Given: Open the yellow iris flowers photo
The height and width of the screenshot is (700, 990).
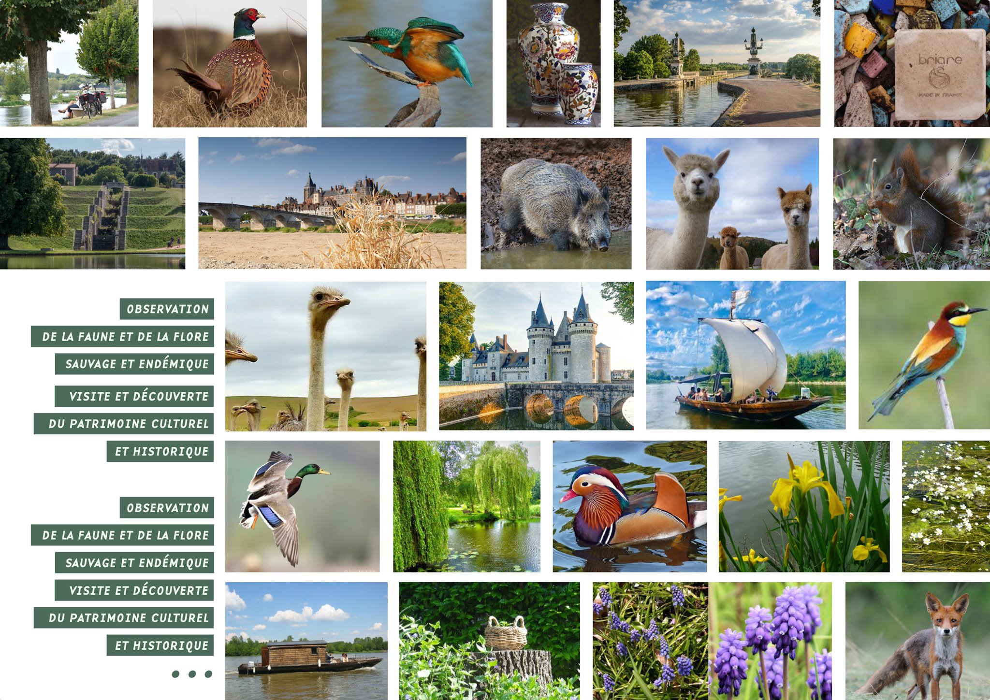Looking at the screenshot, I should click(x=803, y=506).
